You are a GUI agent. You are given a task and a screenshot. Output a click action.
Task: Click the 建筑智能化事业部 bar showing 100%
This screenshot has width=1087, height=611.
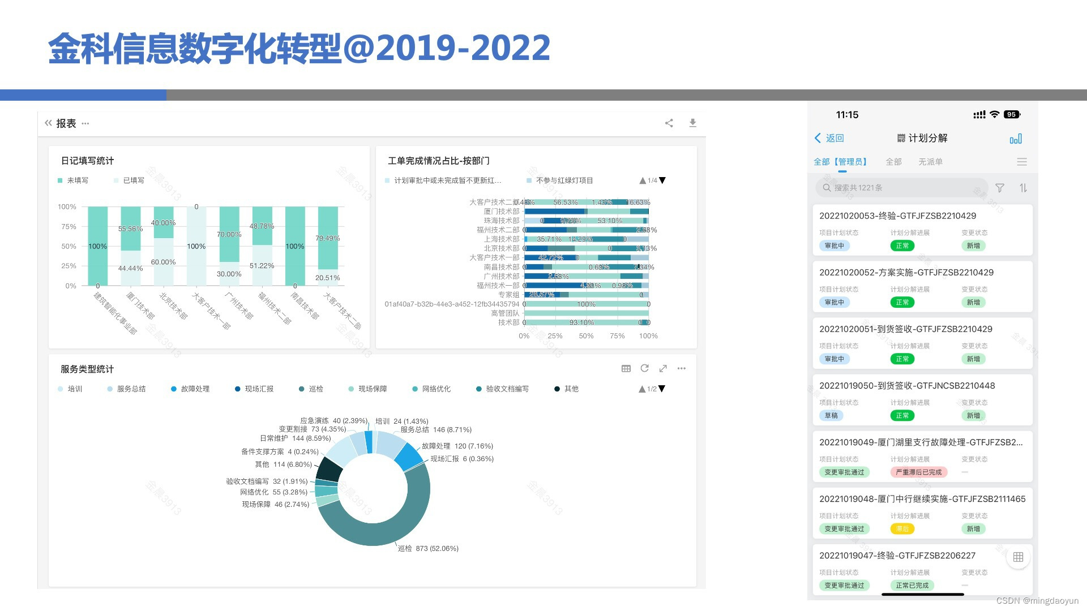[97, 246]
